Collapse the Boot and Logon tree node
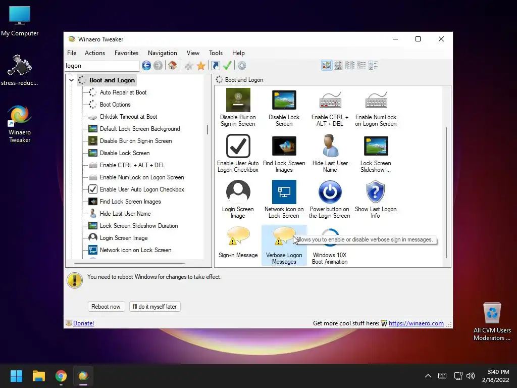This screenshot has width=517, height=388. (x=71, y=80)
